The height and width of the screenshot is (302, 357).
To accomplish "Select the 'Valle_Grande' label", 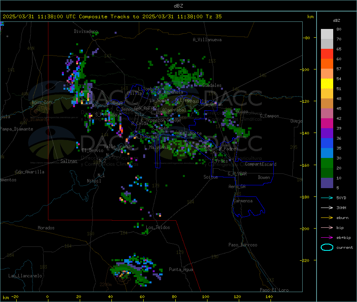I will pos(118,146).
